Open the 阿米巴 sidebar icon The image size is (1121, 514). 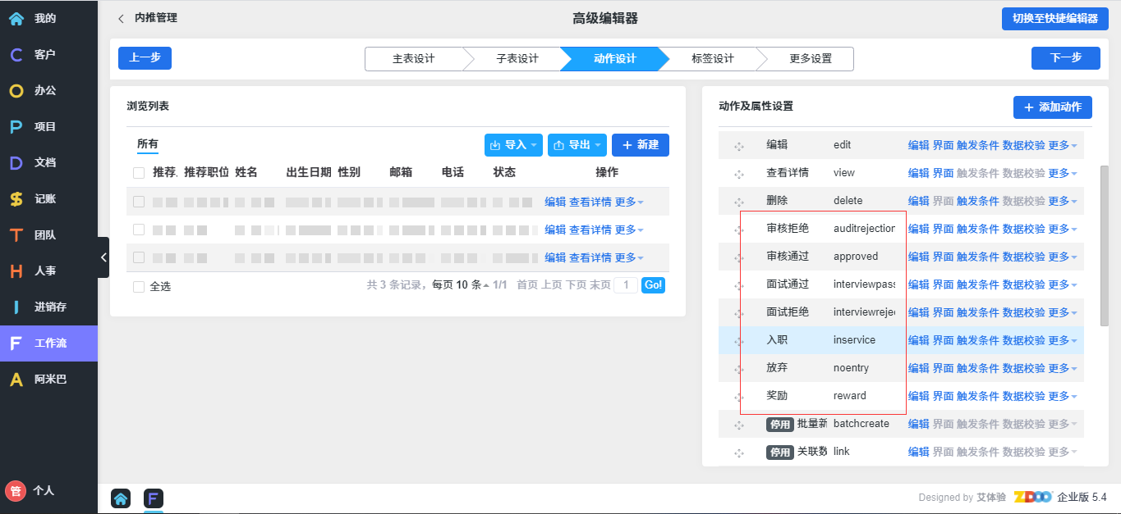point(16,380)
